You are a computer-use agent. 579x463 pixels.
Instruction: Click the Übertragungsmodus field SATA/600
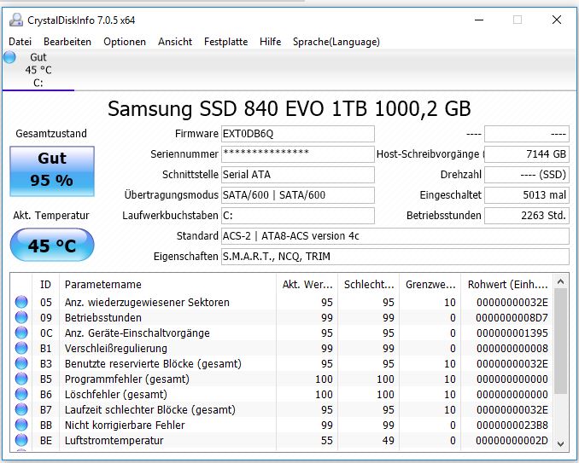point(298,195)
